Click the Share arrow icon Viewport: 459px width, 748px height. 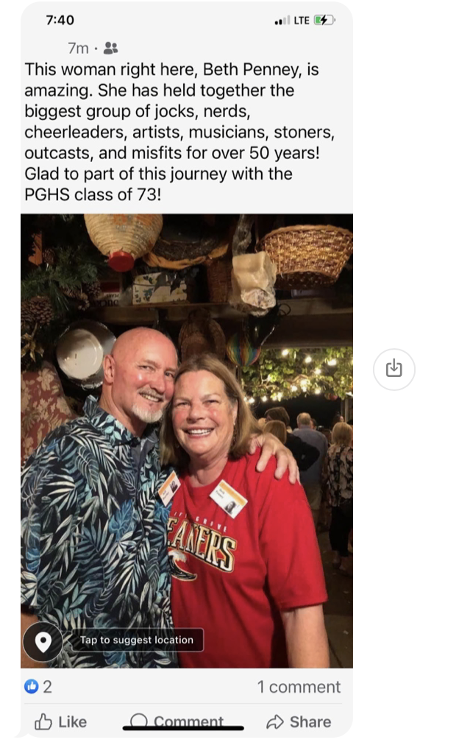(x=275, y=721)
